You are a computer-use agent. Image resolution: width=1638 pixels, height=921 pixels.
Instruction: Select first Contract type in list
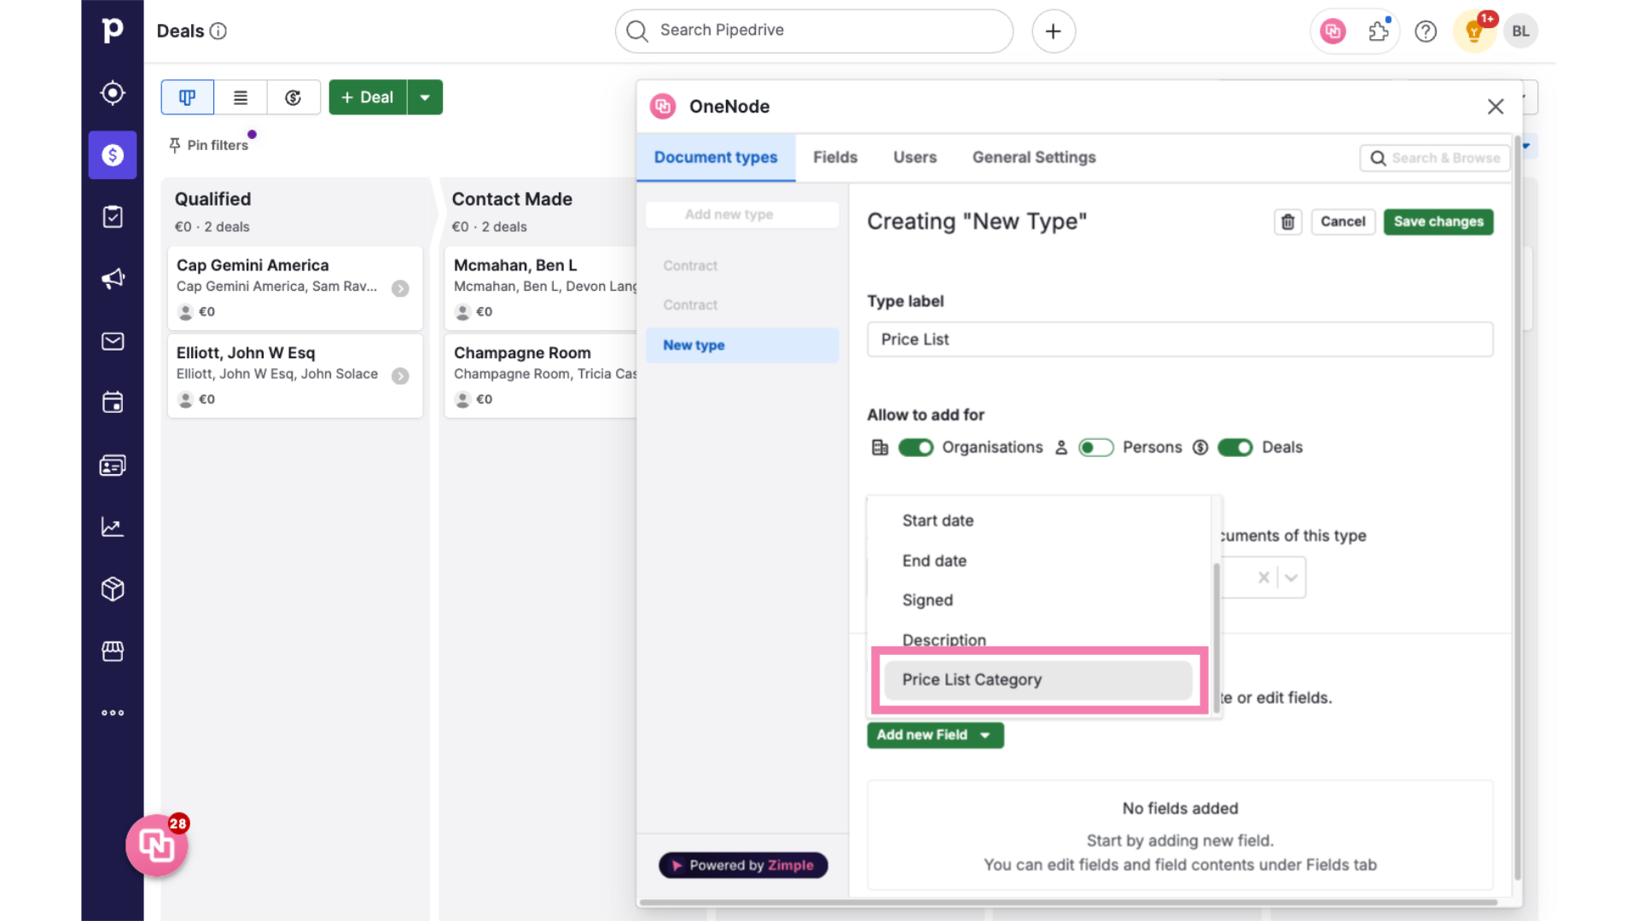[x=690, y=266]
